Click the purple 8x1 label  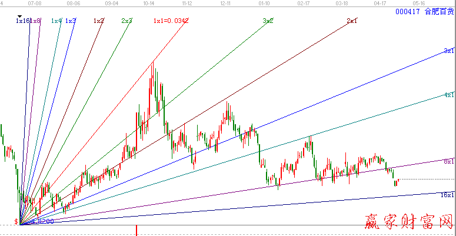pyautogui.click(x=449, y=161)
